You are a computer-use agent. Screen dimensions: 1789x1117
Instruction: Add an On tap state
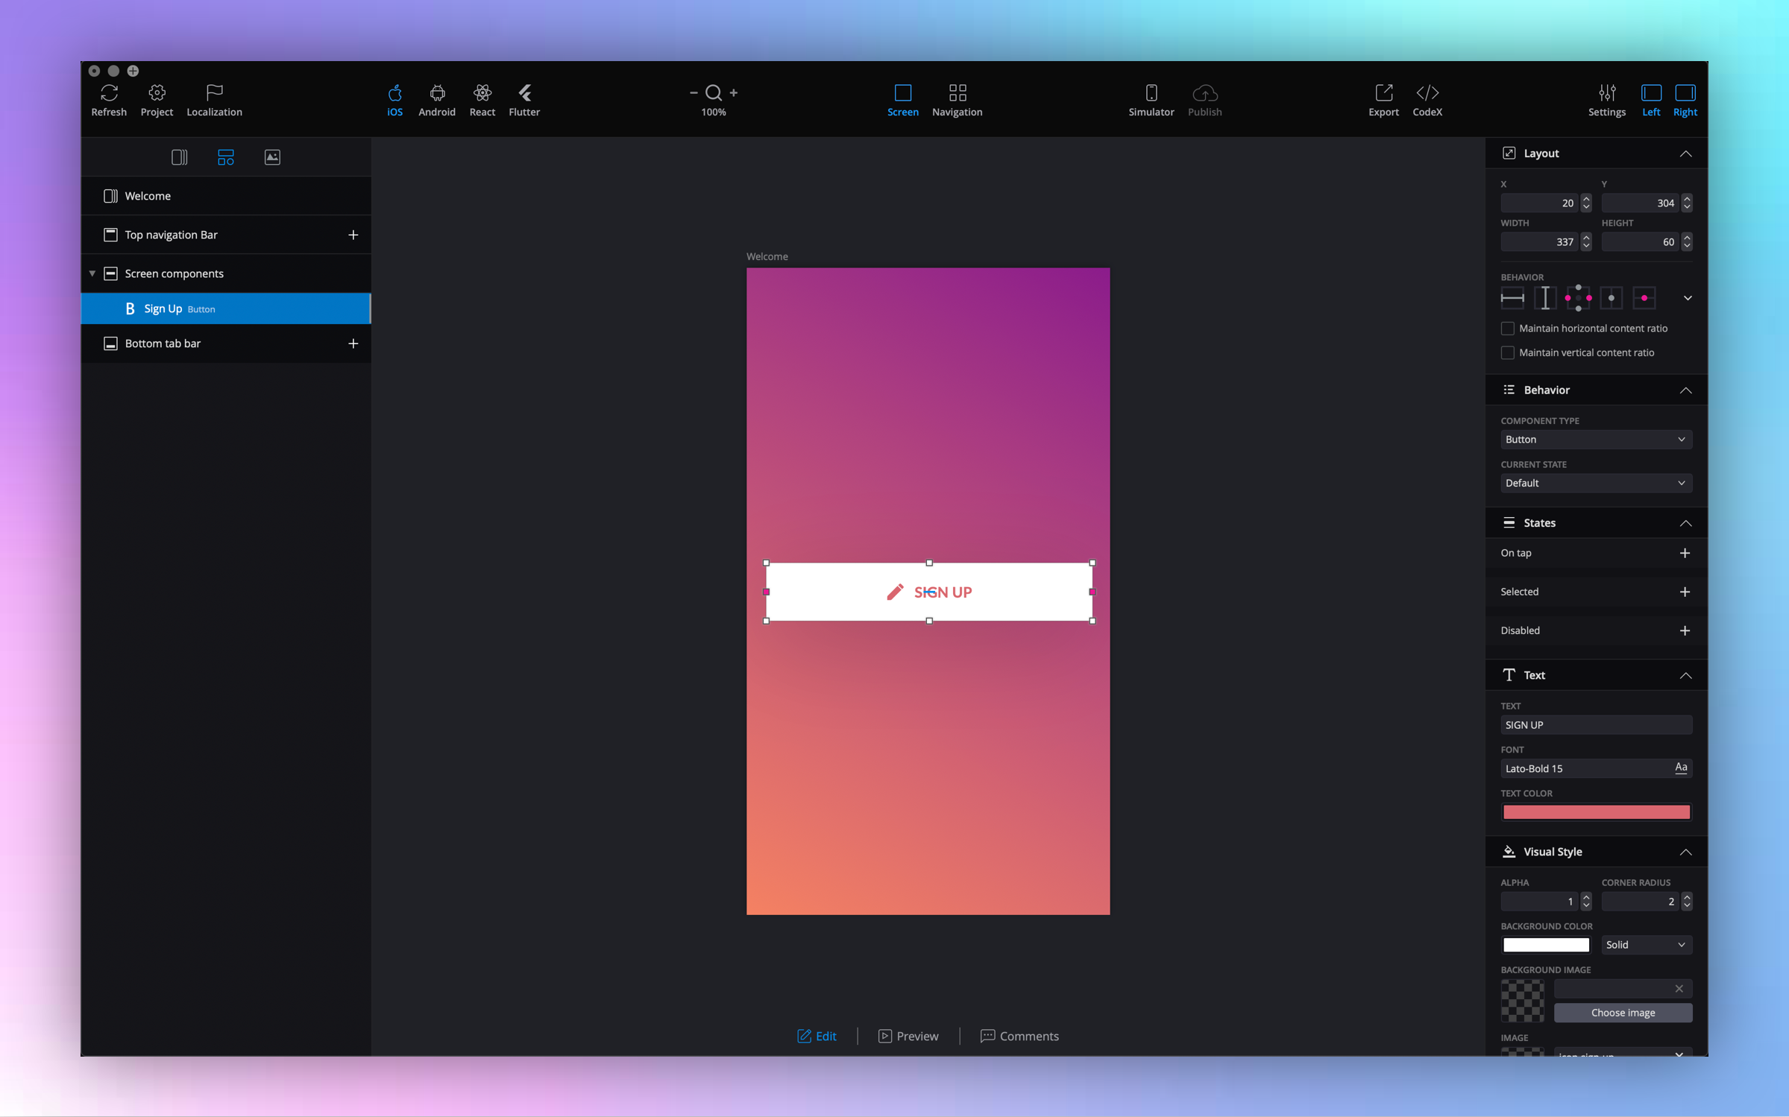(x=1685, y=553)
